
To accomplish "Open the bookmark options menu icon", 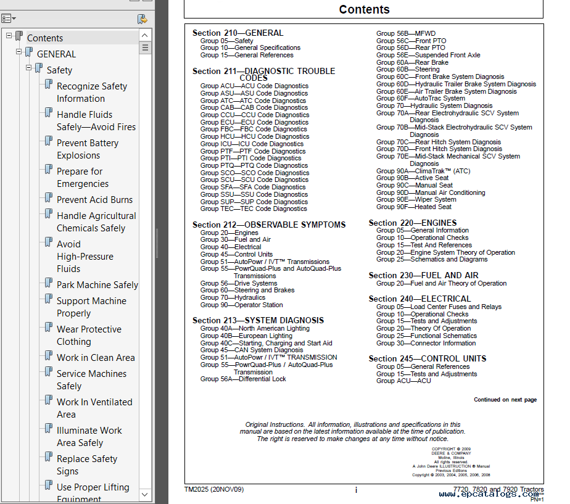I will click(9, 18).
